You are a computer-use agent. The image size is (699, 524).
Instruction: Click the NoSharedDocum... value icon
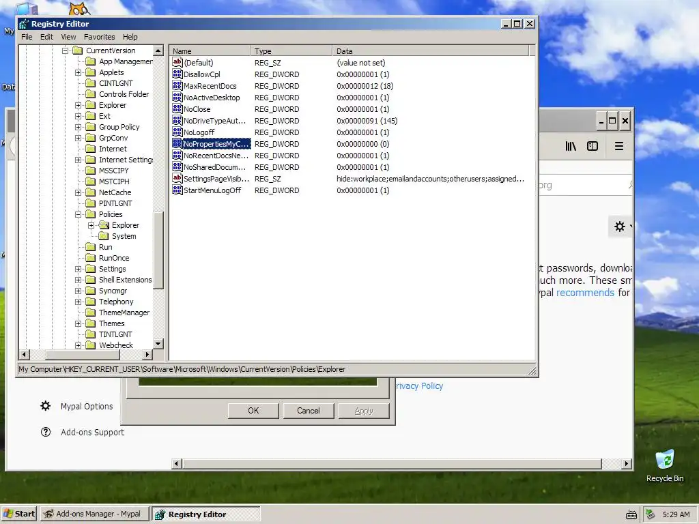pos(177,166)
